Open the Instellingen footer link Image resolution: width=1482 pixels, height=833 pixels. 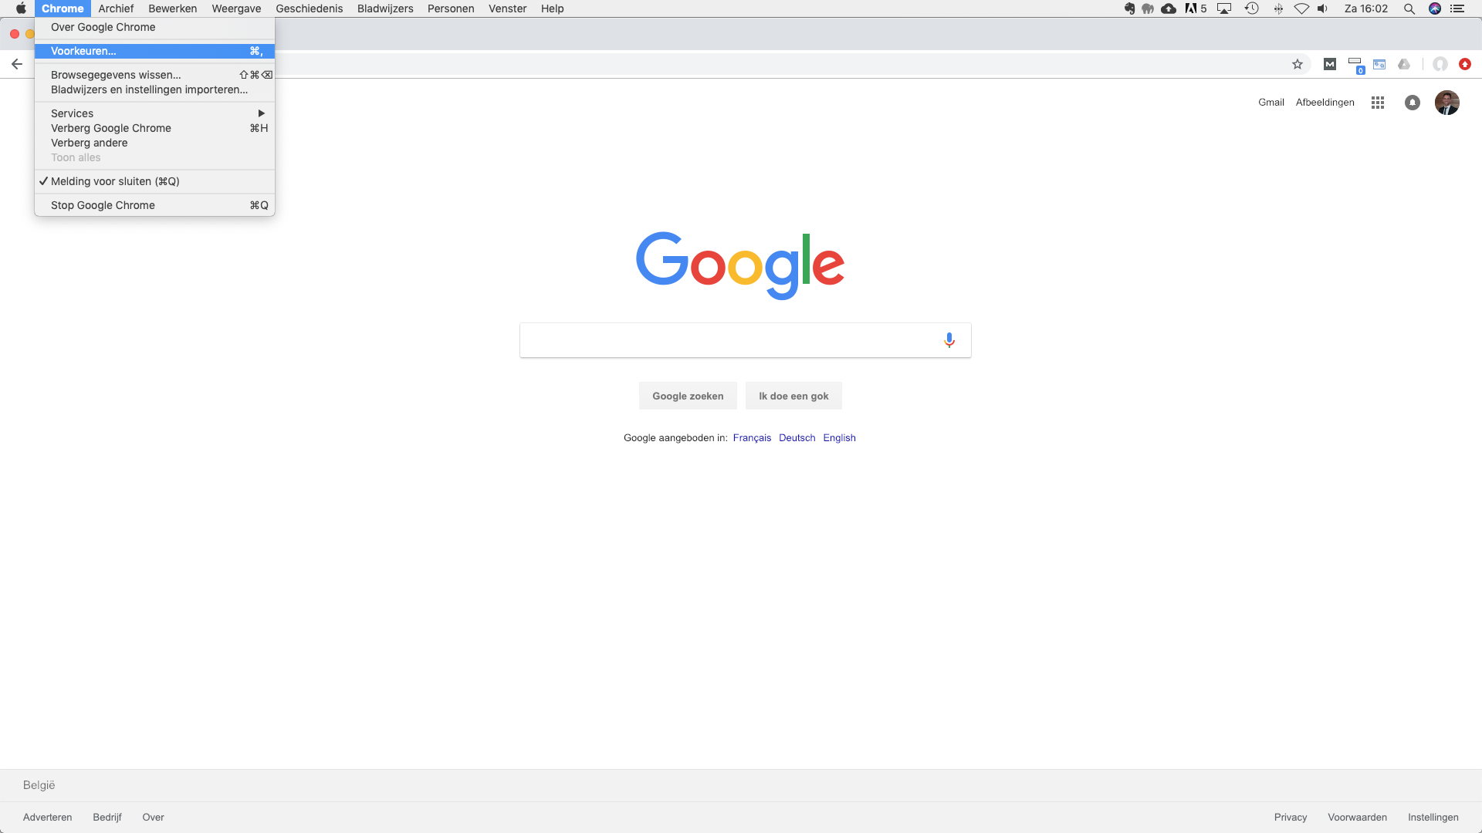(x=1433, y=818)
